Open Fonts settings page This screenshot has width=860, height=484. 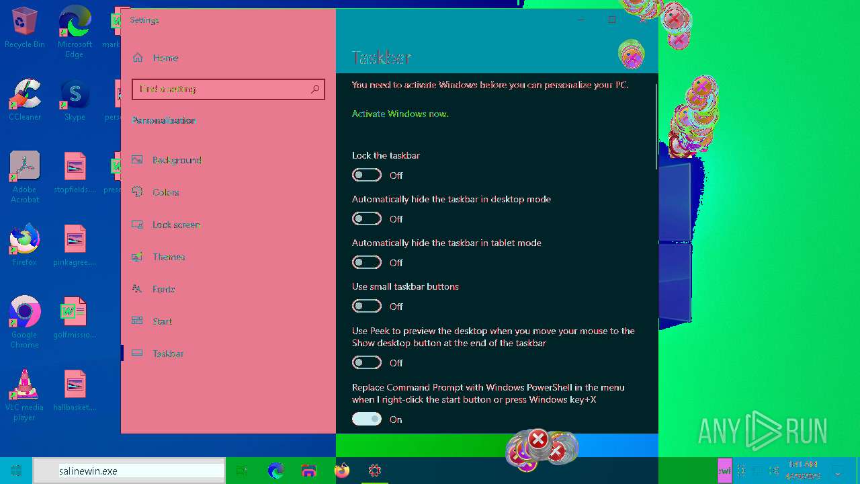pos(228,289)
